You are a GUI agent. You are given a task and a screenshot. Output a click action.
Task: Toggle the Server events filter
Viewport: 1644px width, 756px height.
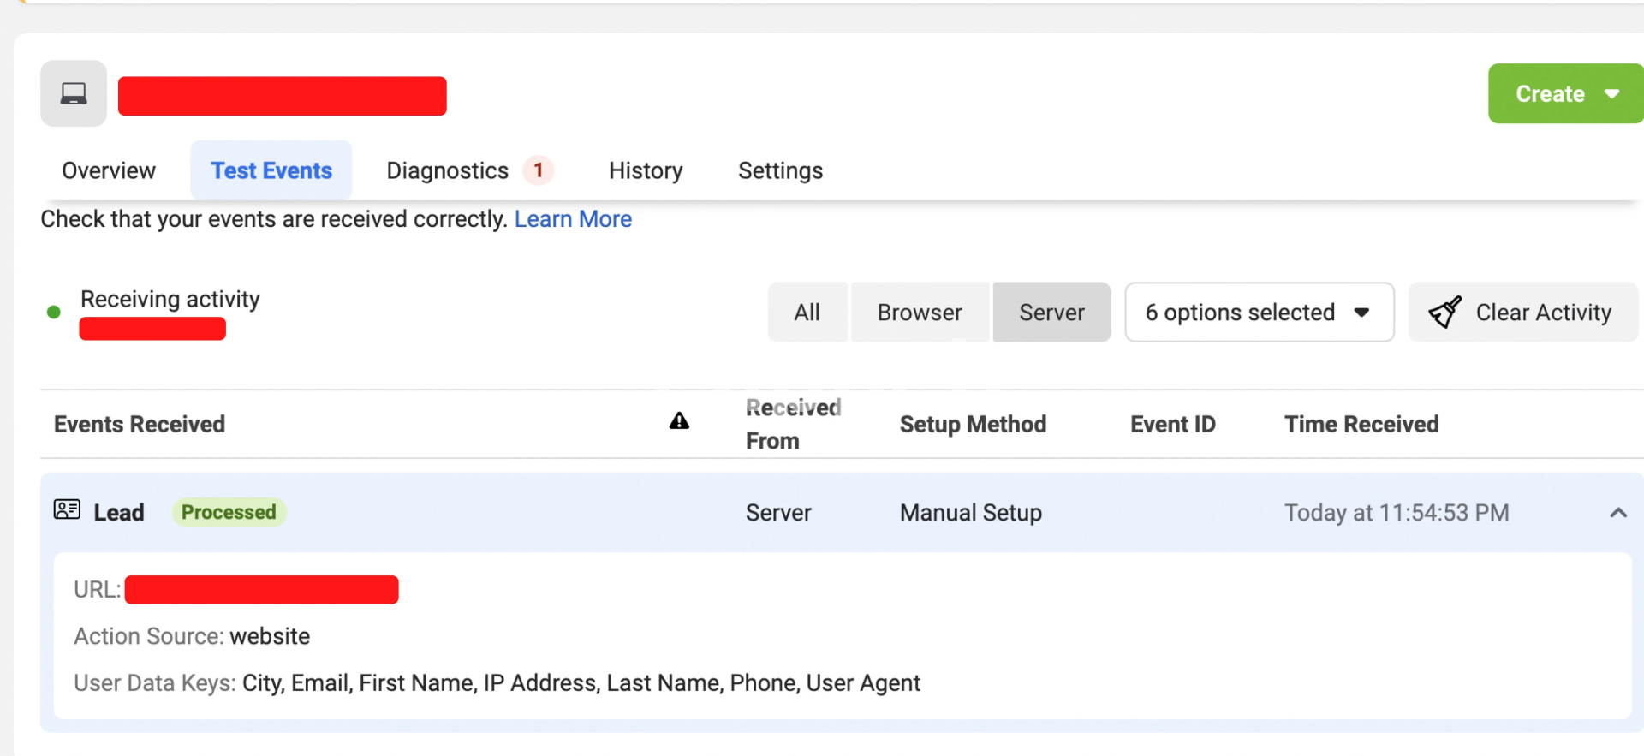tap(1051, 313)
